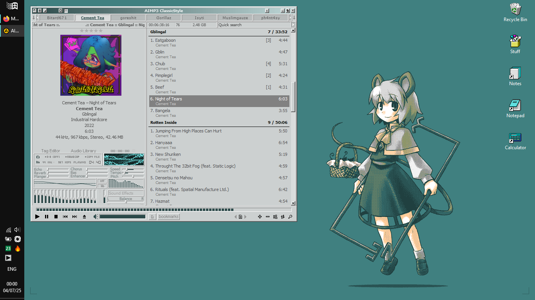This screenshot has height=300, width=535.
Task: Collapse the Rotten Inside album group header
Action: coord(219,122)
